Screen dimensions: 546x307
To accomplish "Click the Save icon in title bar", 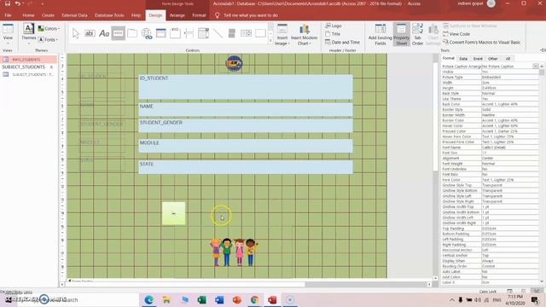I will [8, 3].
